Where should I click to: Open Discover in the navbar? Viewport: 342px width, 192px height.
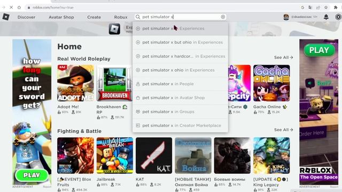click(26, 17)
